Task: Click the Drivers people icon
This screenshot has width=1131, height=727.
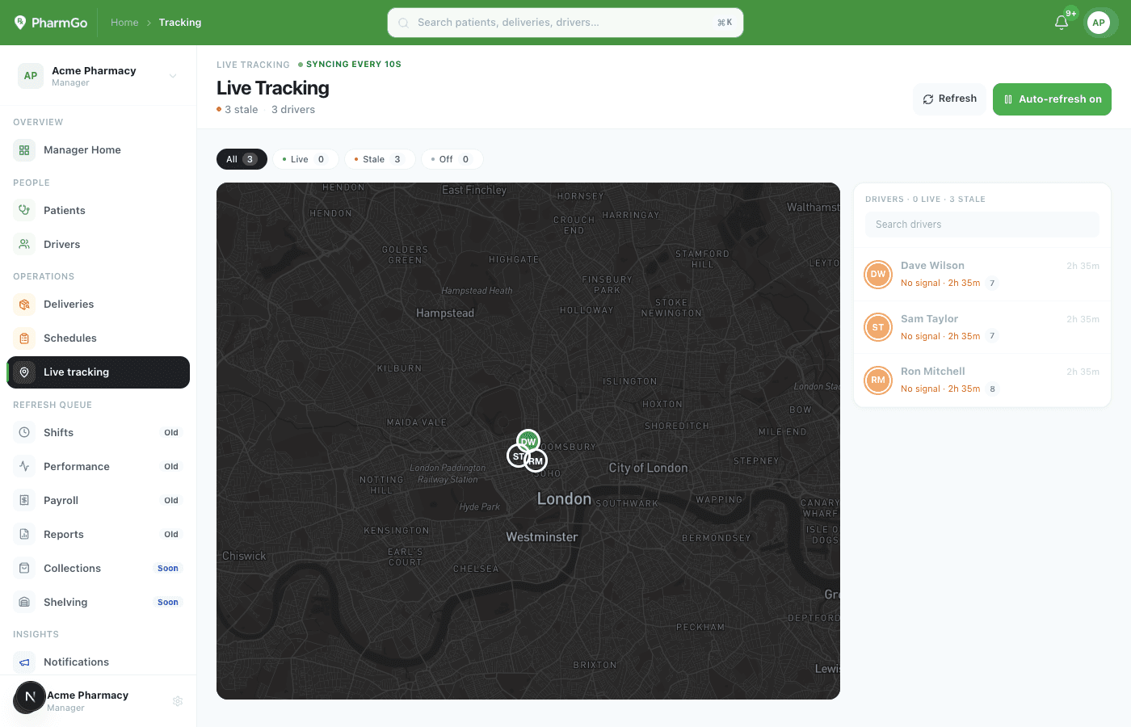Action: [x=24, y=245]
